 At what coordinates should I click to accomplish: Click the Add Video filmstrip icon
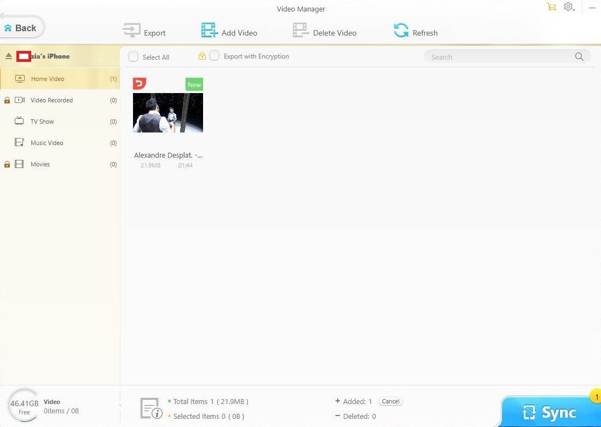tap(209, 30)
